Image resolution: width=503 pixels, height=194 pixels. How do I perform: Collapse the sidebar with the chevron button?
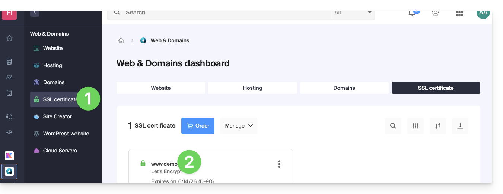click(x=35, y=13)
